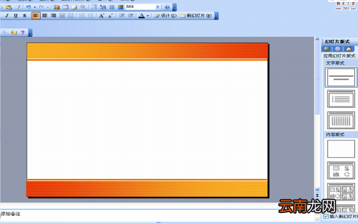Click the 设计 (Design) button

click(x=165, y=15)
